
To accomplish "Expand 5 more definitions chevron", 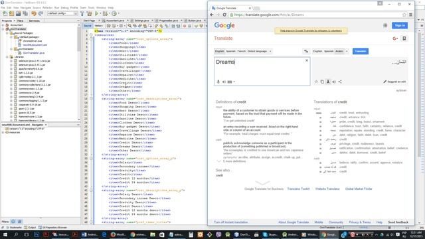I will [x=218, y=161].
